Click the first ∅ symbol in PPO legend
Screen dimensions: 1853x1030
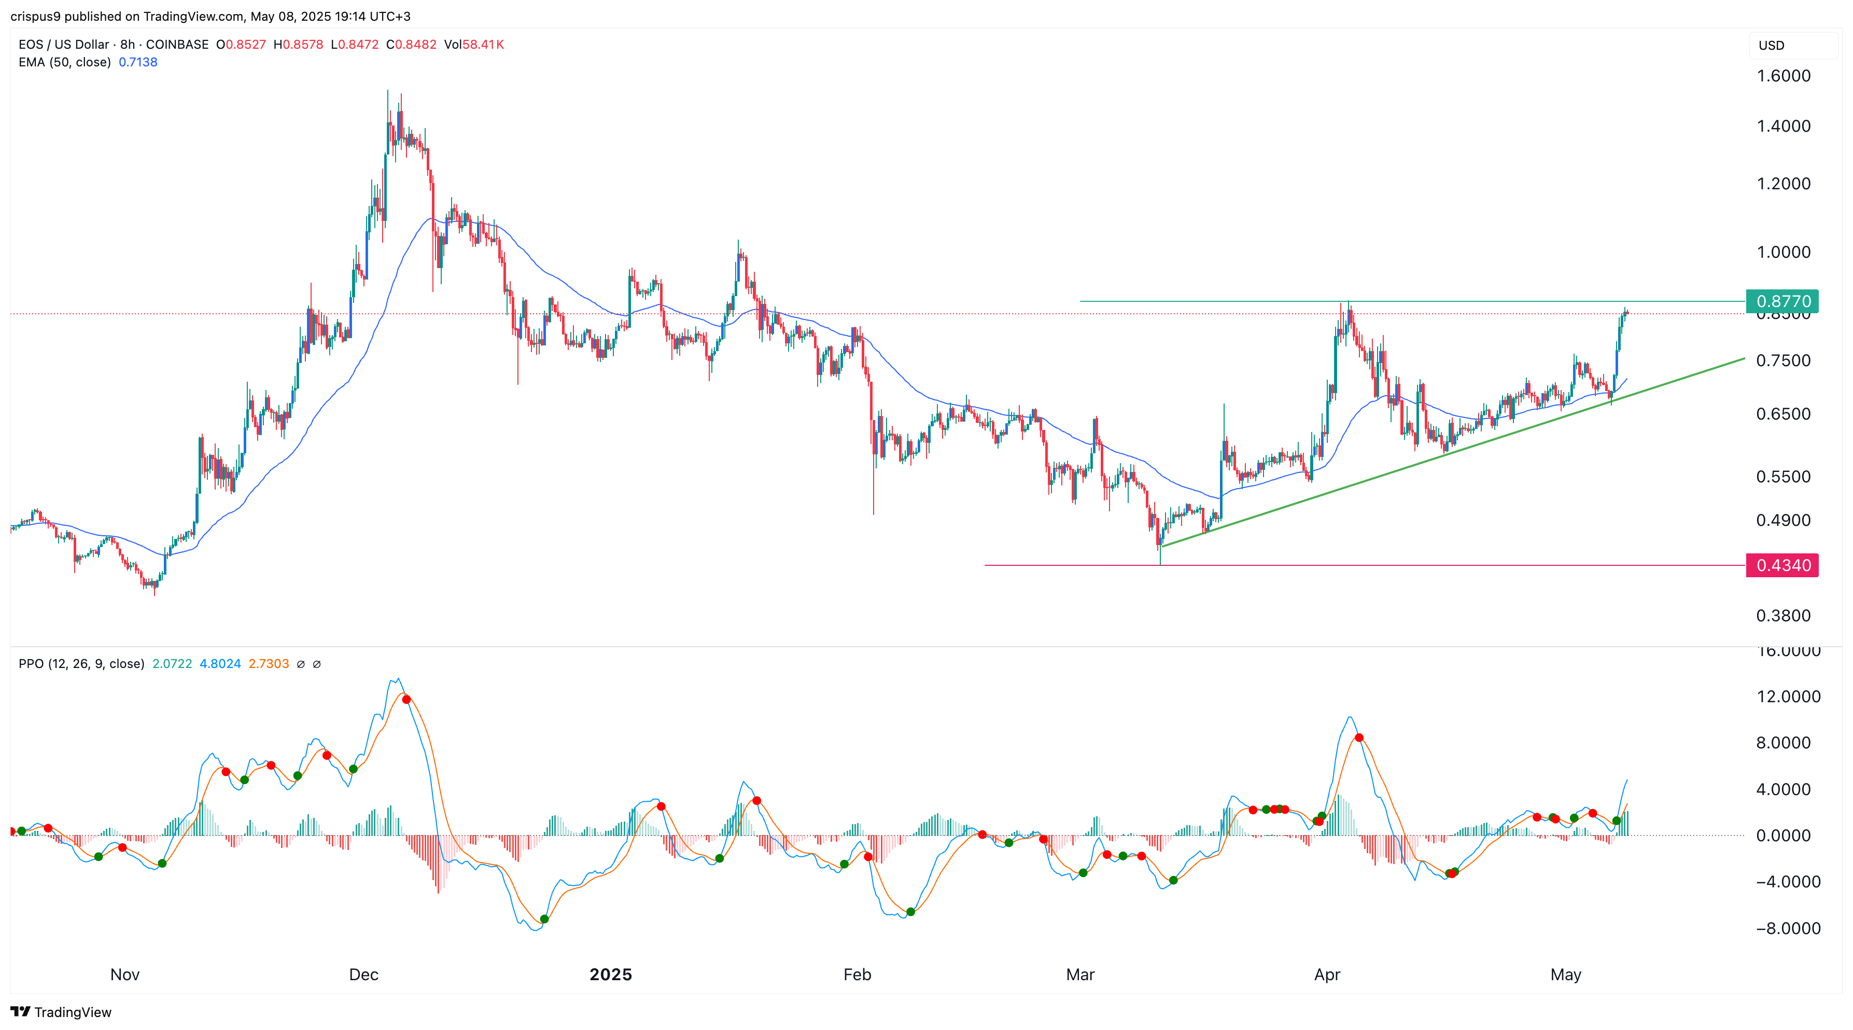(x=301, y=664)
